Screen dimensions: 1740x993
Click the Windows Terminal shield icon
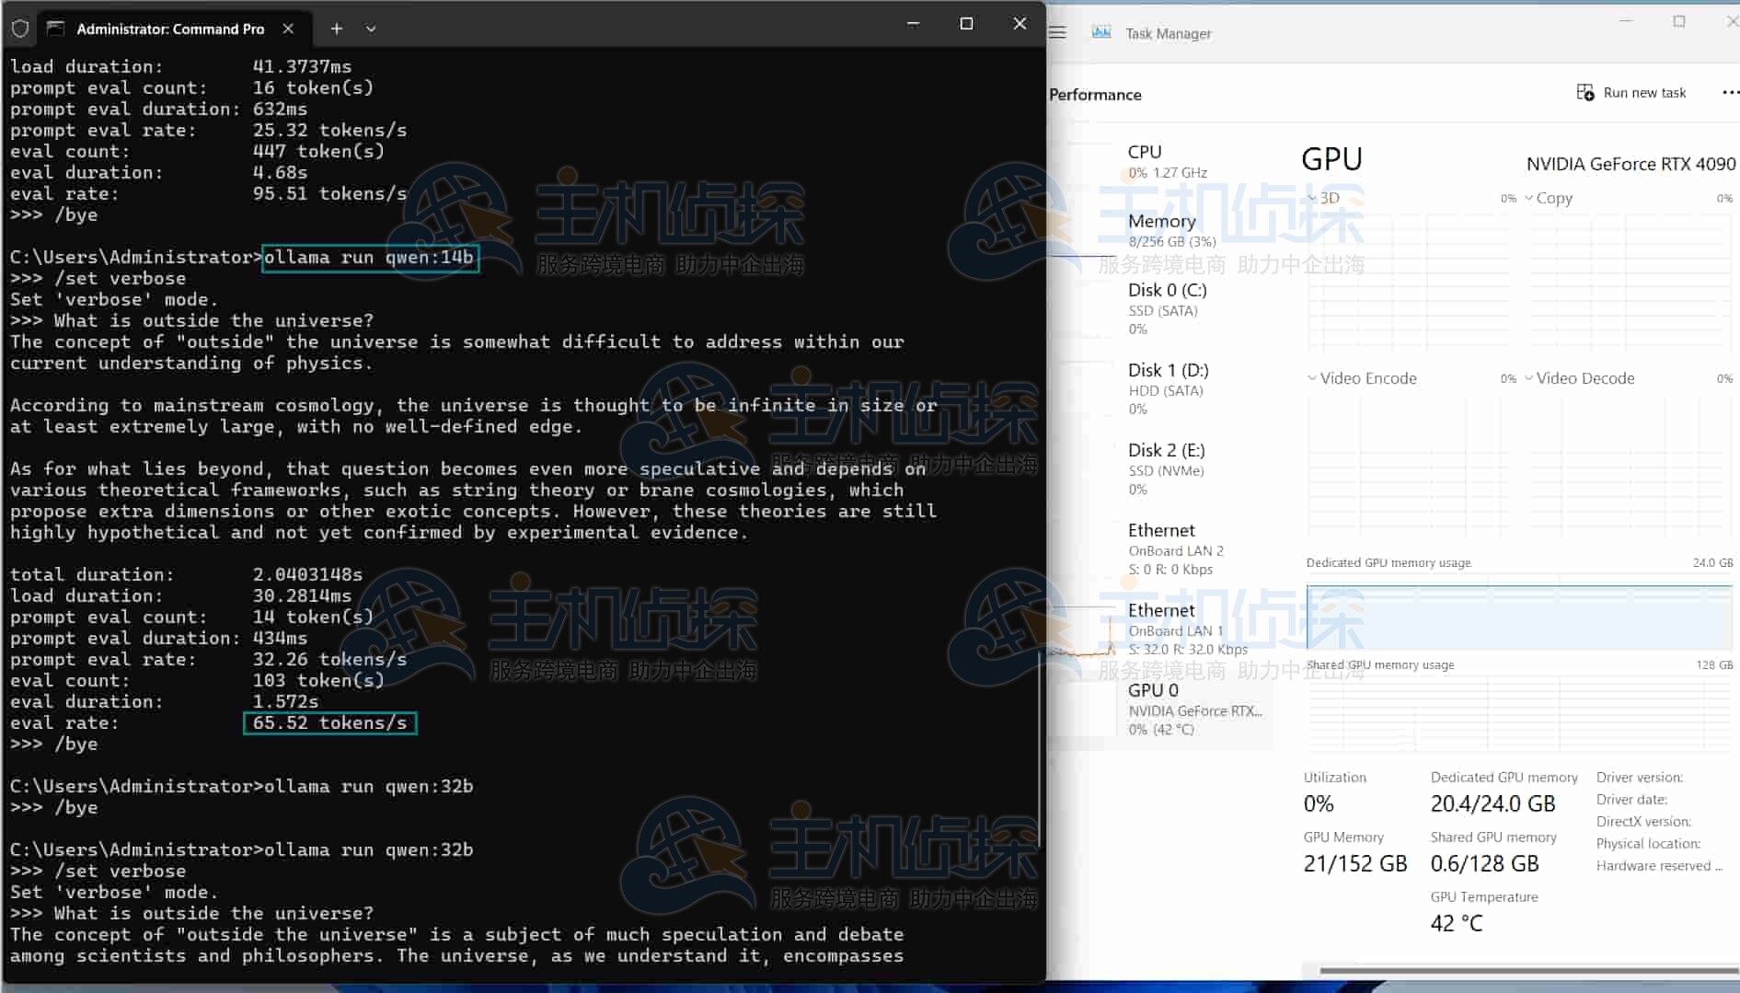(19, 28)
